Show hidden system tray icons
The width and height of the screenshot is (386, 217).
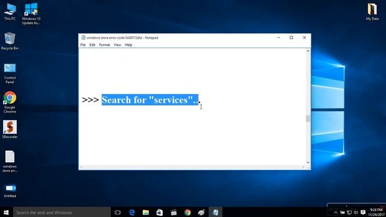(x=335, y=212)
